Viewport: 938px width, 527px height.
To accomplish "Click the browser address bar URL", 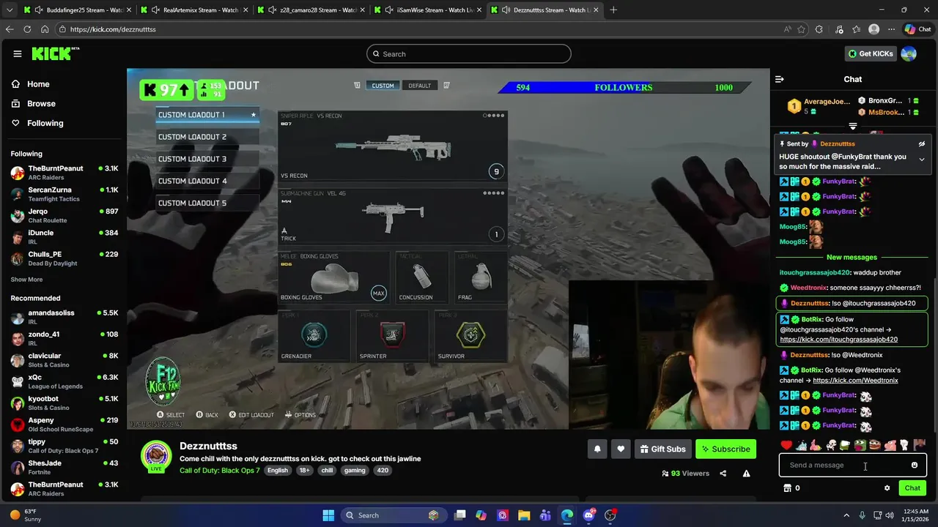I will point(113,29).
